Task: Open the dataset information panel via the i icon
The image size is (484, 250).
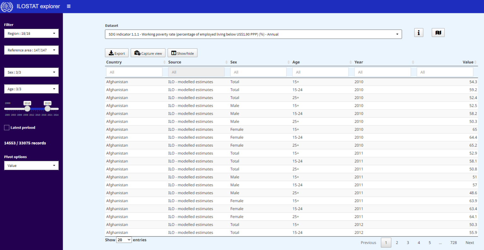Action: point(418,32)
